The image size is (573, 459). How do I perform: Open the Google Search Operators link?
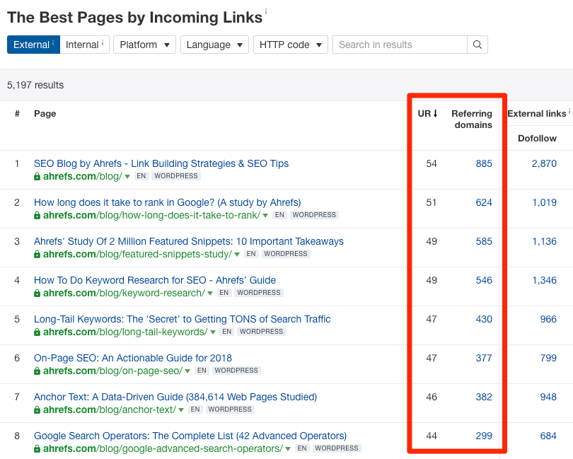tap(190, 436)
